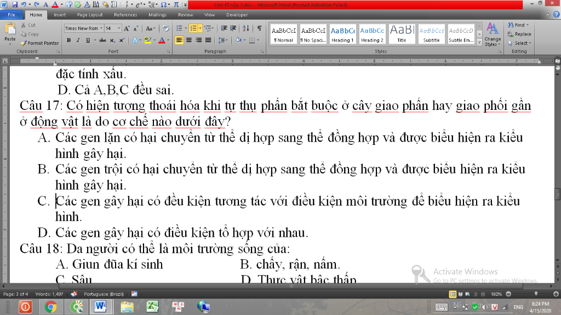Toggle Justify alignment
The height and width of the screenshot is (315, 561).
pos(208,40)
